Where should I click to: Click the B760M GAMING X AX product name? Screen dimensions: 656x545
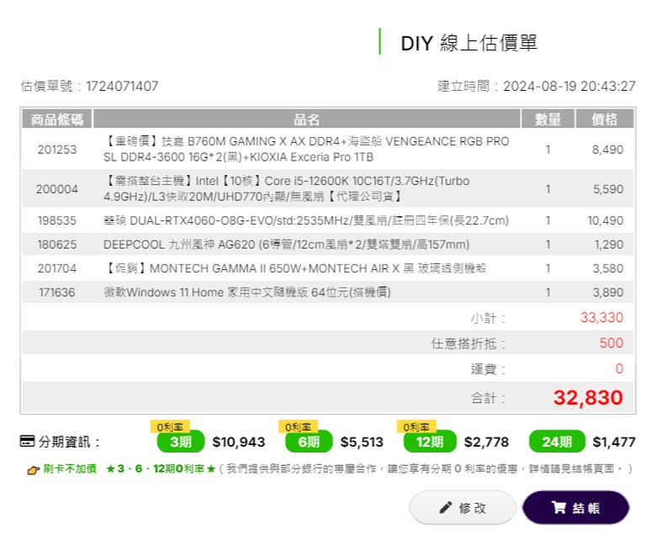tap(306, 150)
